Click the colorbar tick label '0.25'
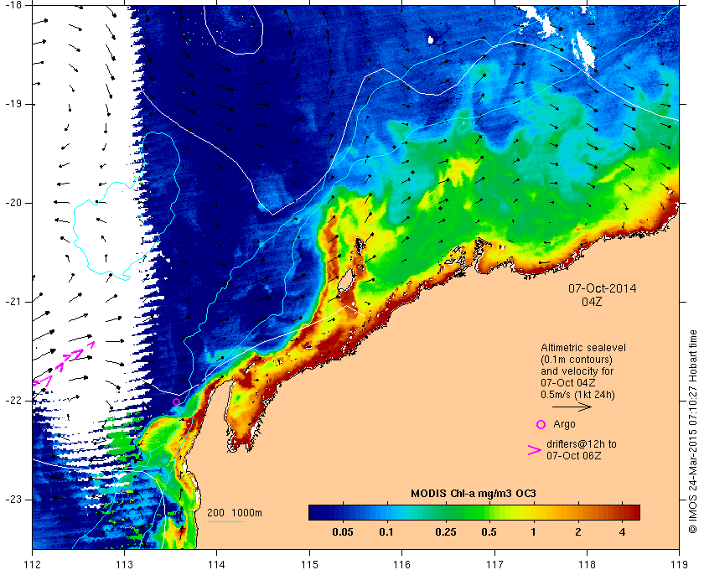 point(446,532)
